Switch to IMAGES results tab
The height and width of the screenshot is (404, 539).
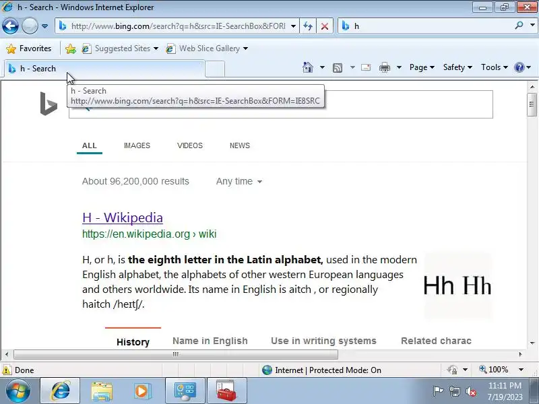[137, 145]
